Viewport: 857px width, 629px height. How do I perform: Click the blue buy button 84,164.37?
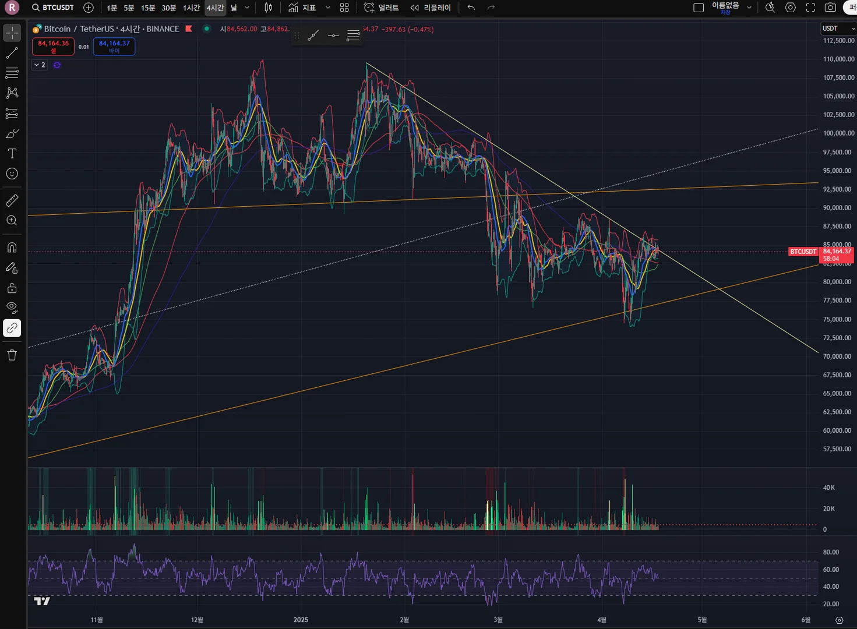click(x=114, y=47)
